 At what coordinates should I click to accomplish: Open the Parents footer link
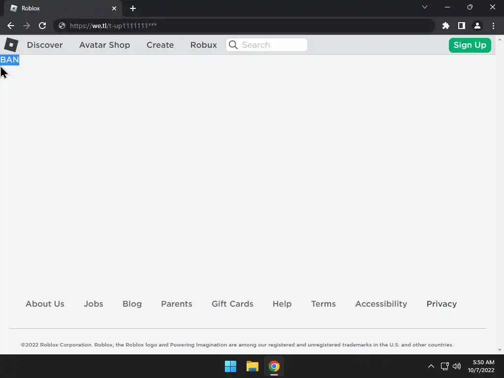(x=177, y=304)
